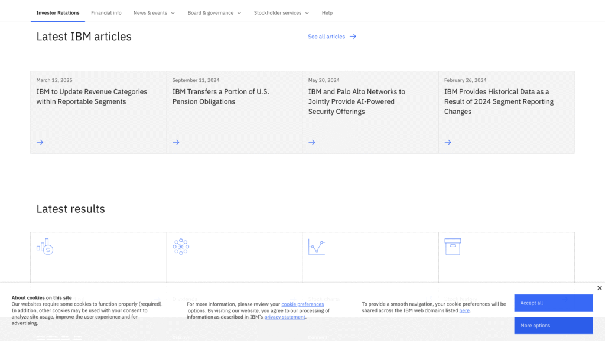Click the circular dots network icon
The image size is (605, 341).
[181, 247]
